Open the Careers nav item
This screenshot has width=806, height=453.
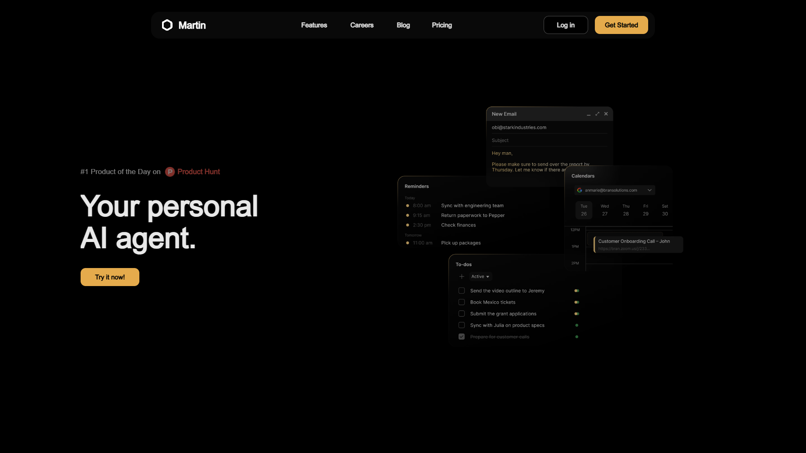[x=362, y=25]
